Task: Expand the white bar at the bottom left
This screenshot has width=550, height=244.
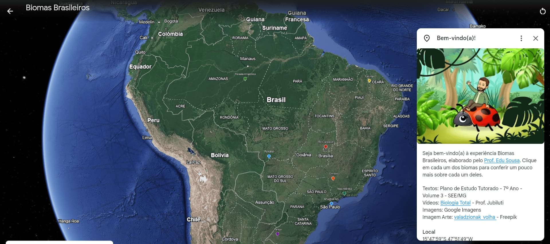Action: click(x=60, y=242)
